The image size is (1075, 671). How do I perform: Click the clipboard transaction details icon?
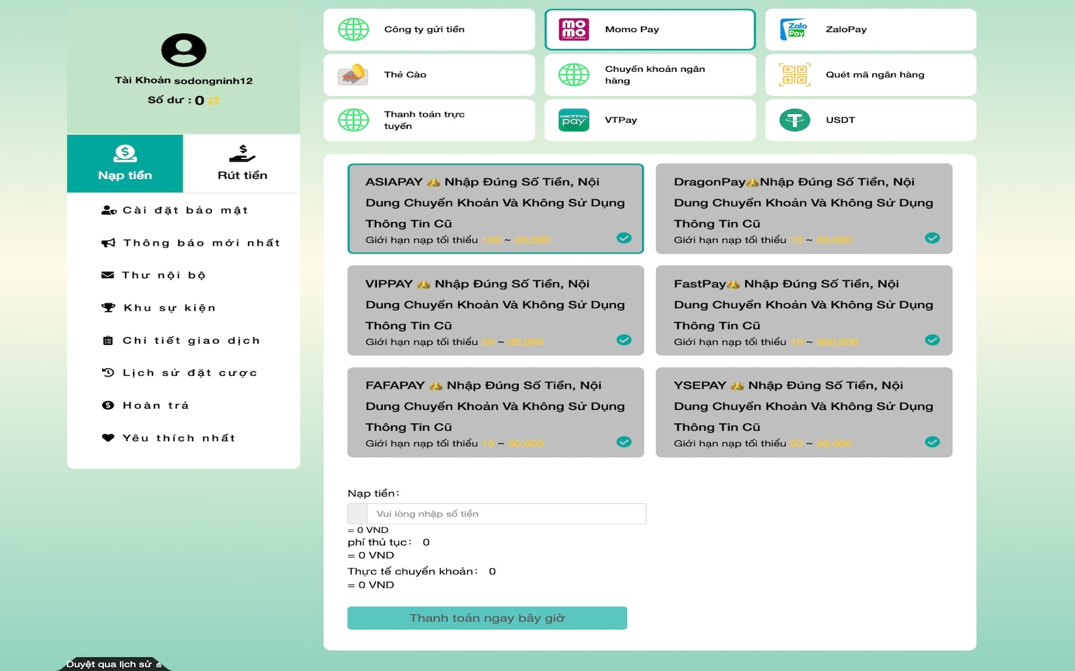tap(107, 341)
